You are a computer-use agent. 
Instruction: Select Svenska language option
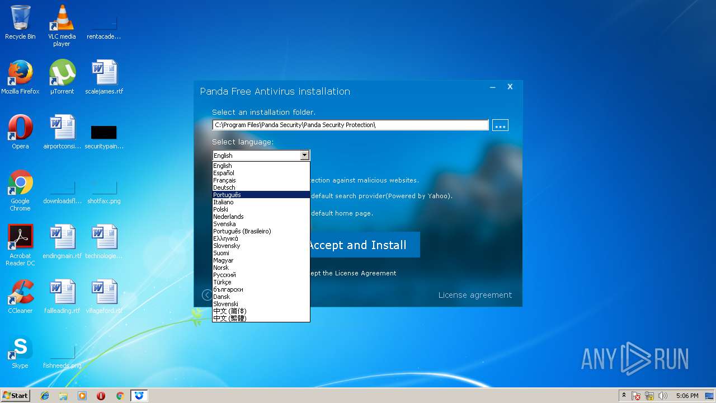pyautogui.click(x=261, y=224)
